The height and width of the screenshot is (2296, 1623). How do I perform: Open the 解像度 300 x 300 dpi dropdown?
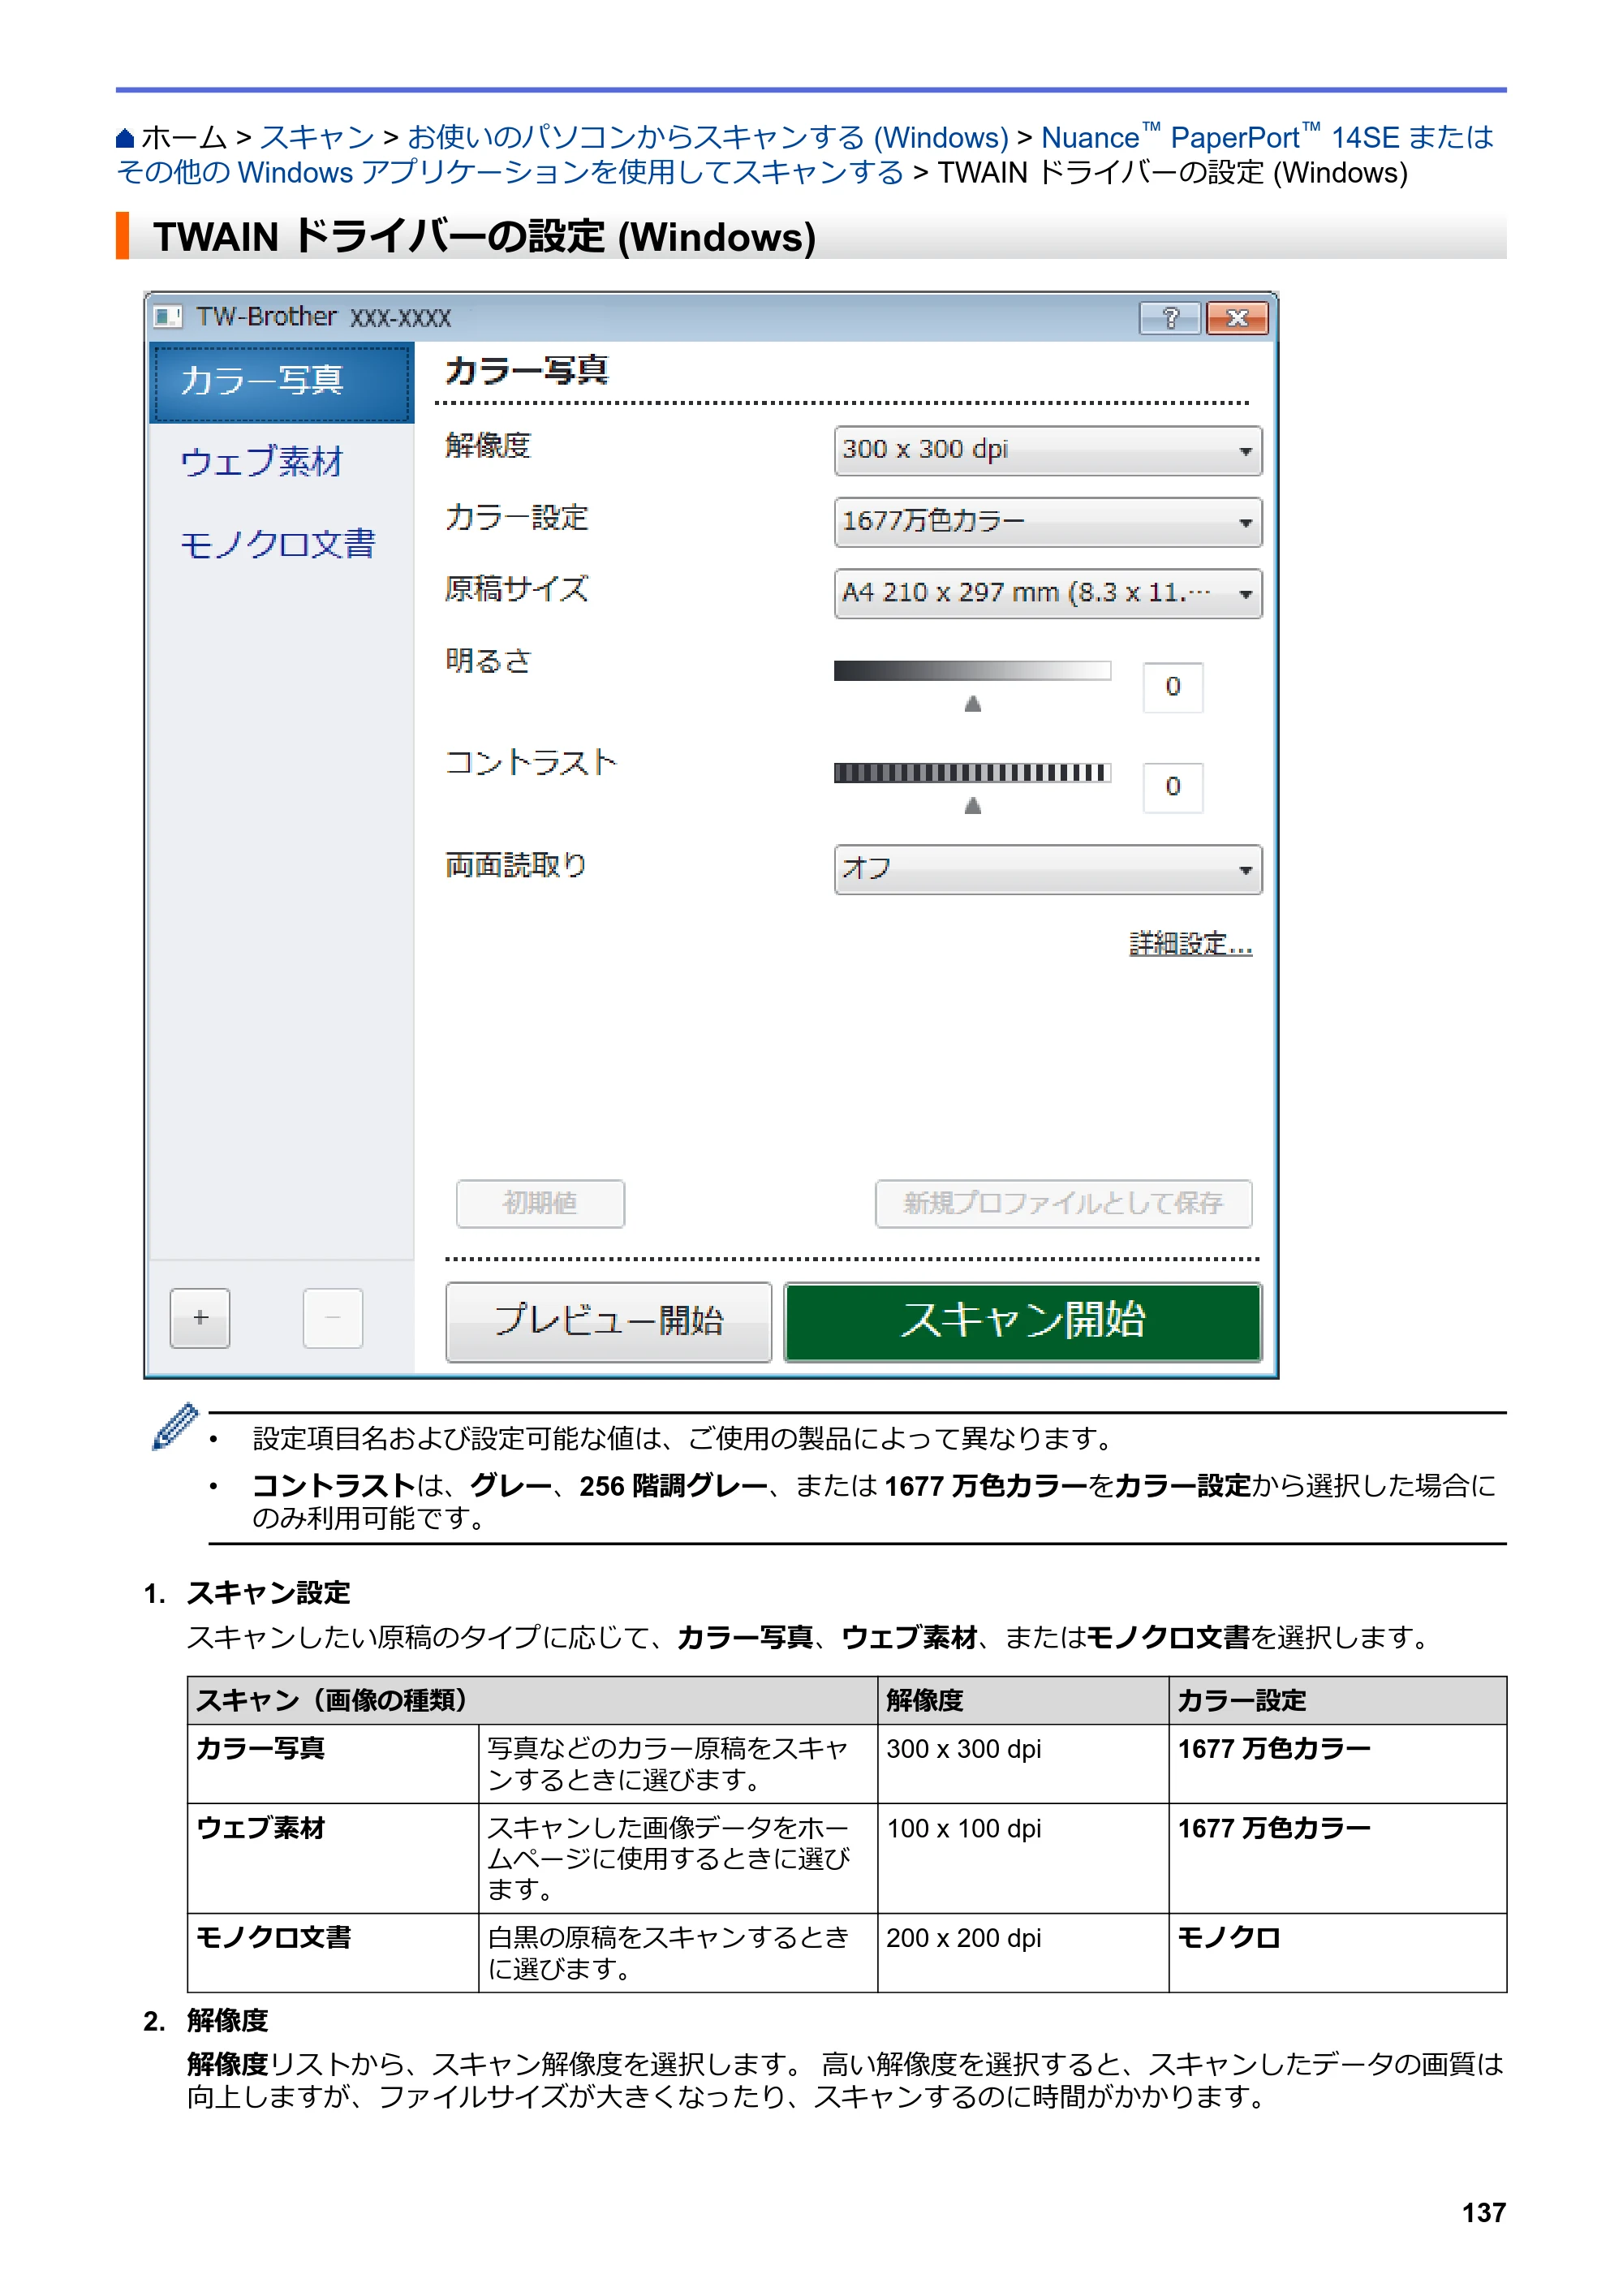[x=1048, y=450]
